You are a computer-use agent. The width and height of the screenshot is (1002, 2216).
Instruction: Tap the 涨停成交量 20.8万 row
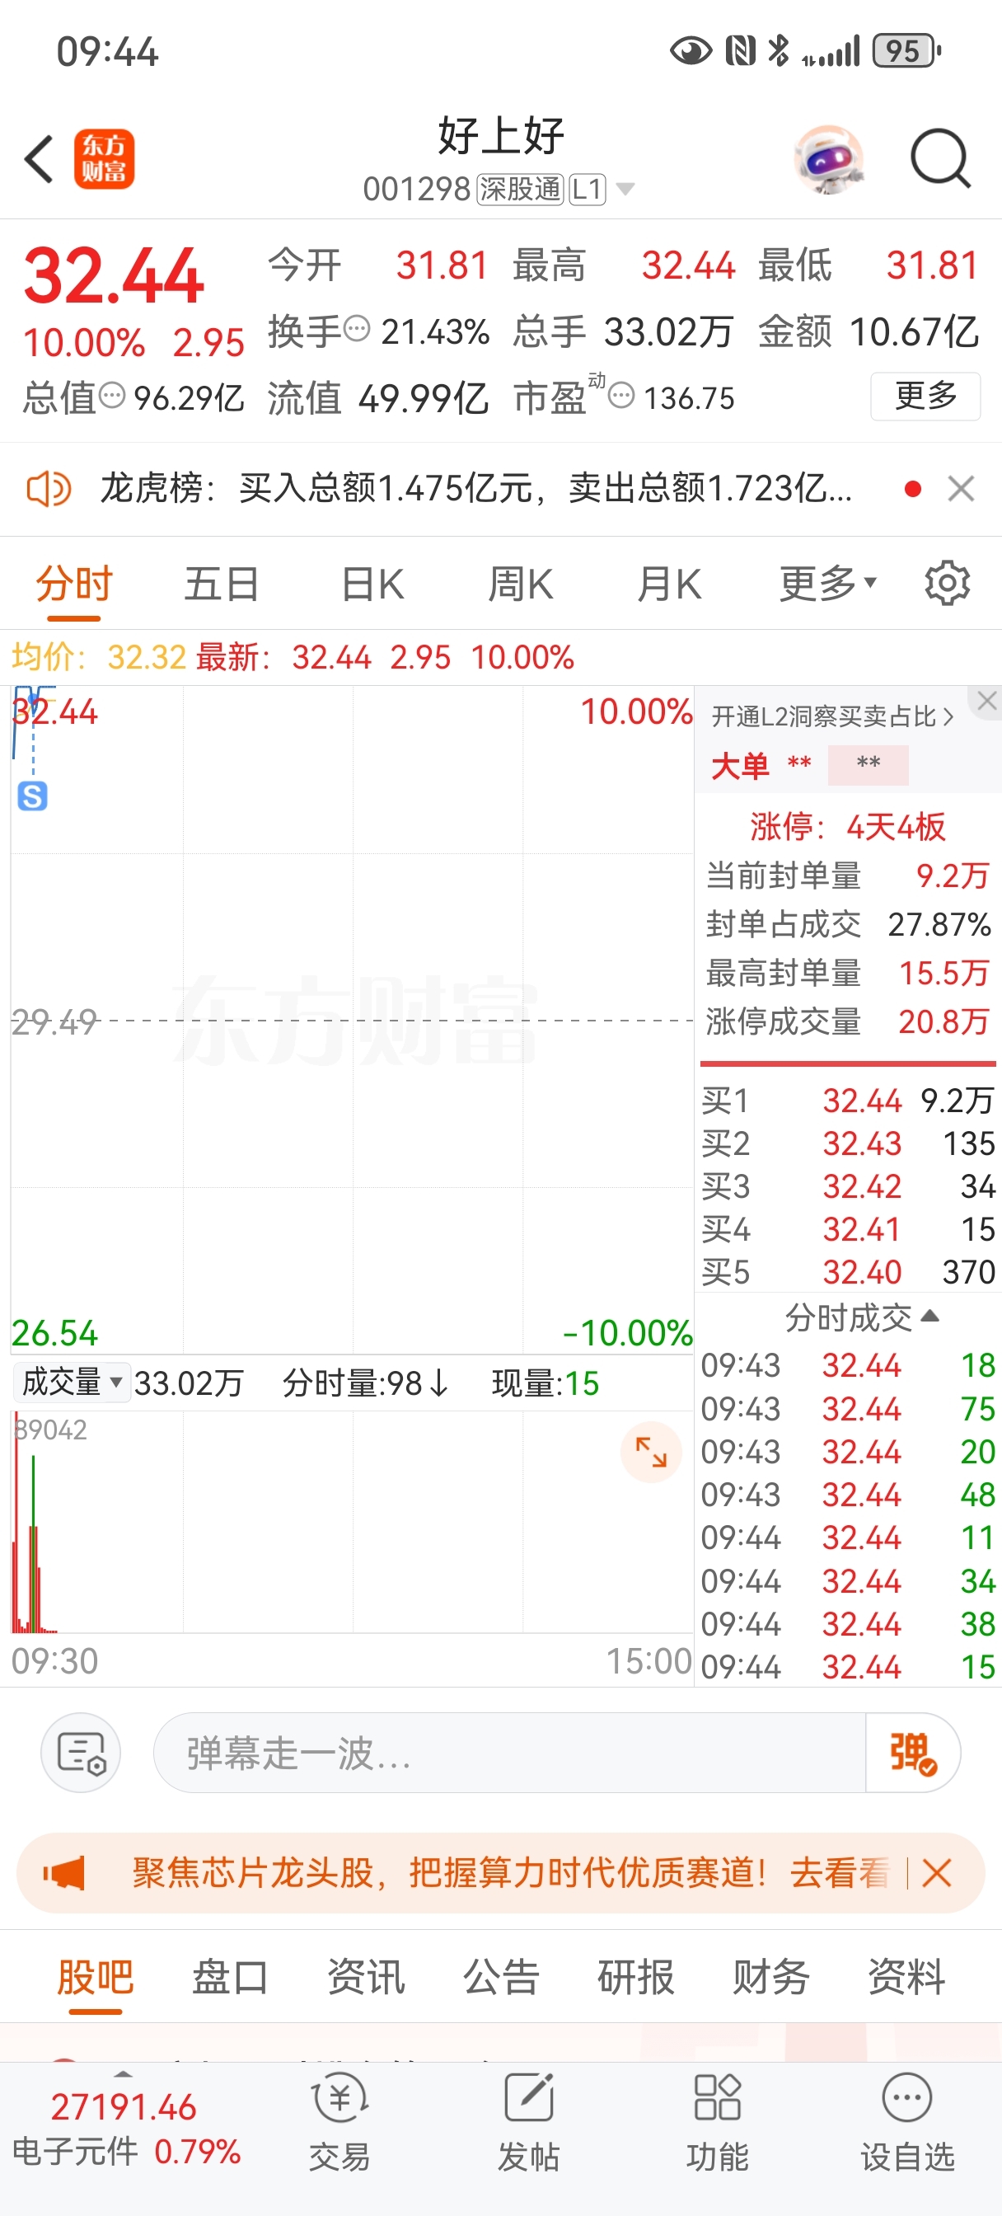pos(847,1022)
